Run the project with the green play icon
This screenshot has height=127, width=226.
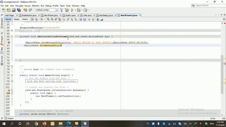click(72, 10)
